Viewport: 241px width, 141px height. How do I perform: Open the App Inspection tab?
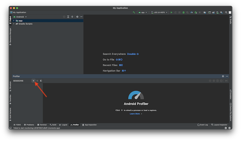click(89, 125)
